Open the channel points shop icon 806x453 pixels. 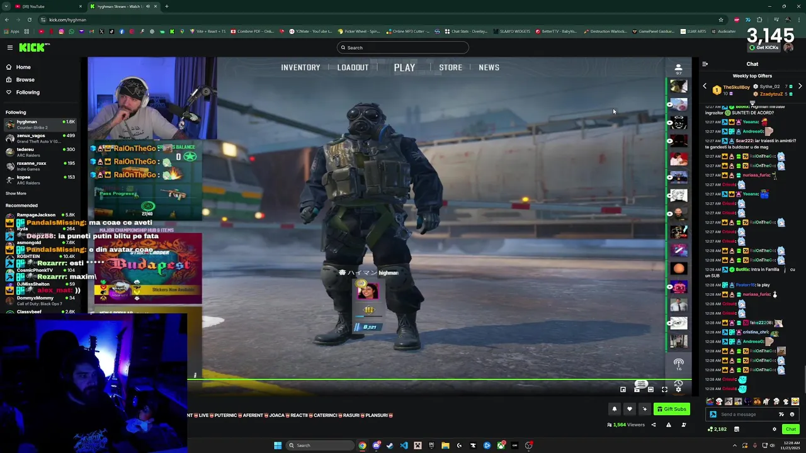[736, 429]
